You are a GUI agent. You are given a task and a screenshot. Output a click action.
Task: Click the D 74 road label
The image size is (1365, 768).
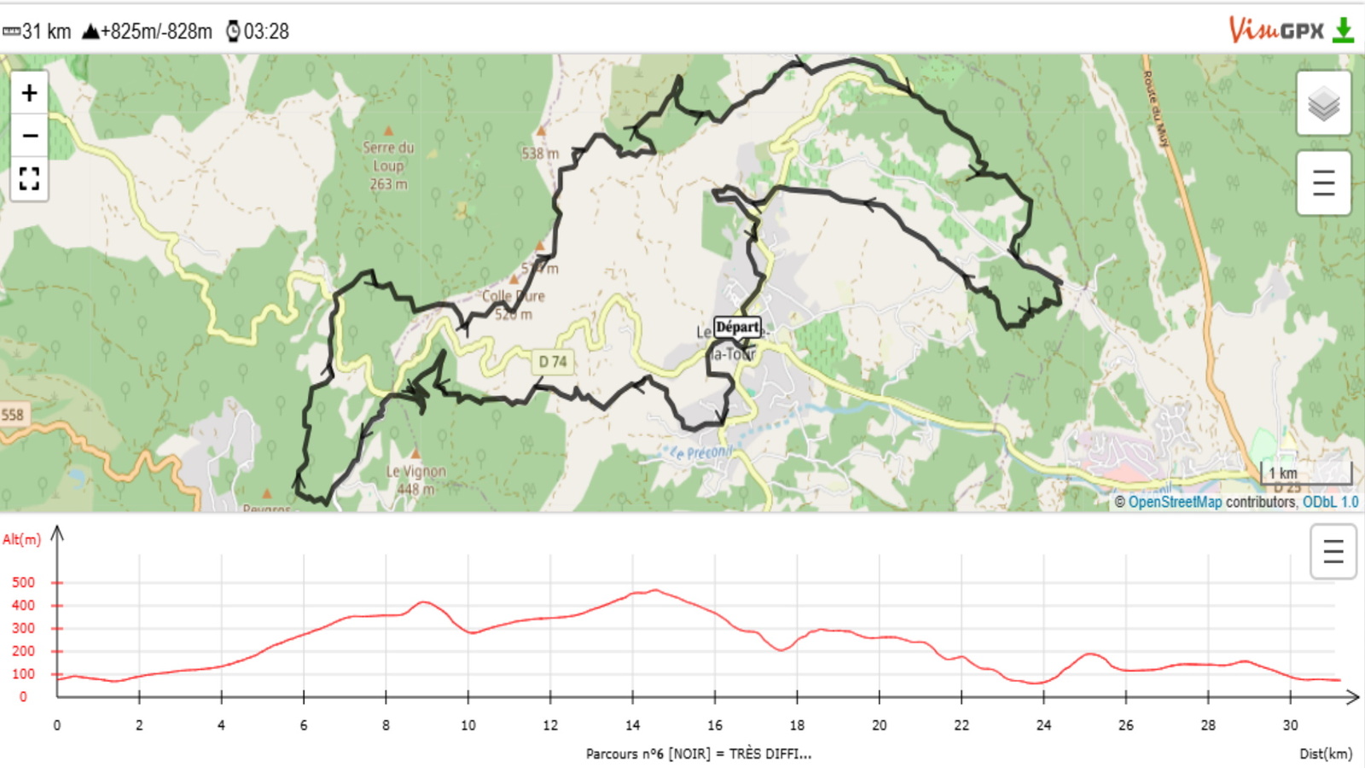tap(553, 361)
